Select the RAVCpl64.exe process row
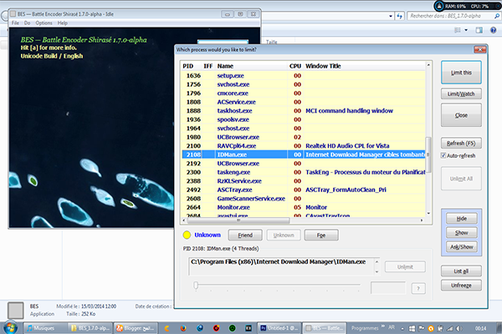 pyautogui.click(x=304, y=146)
